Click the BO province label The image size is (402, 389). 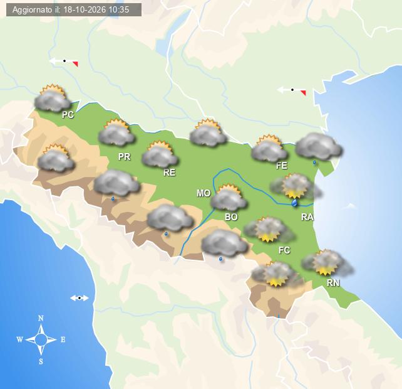pos(231,217)
